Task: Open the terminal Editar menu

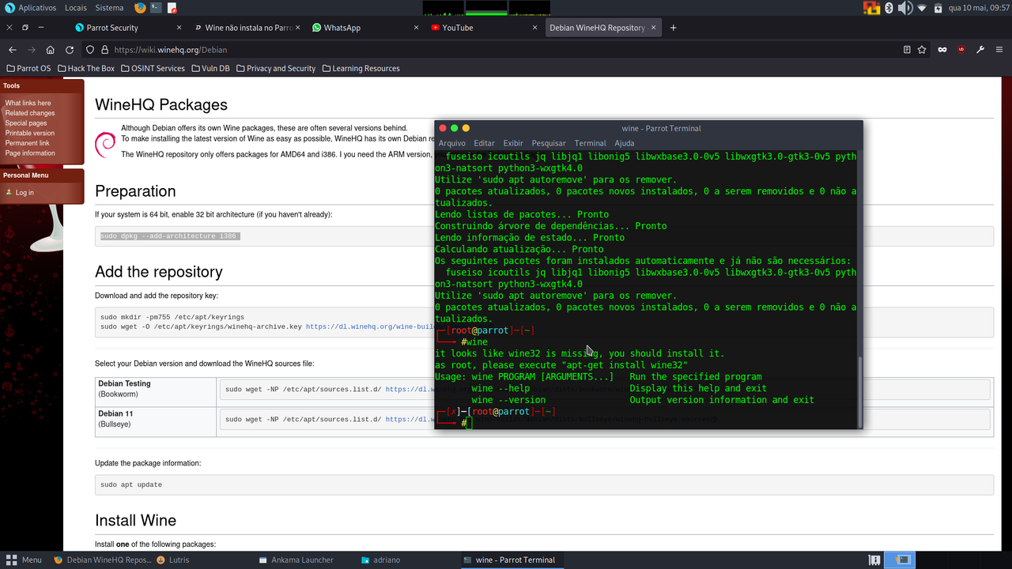Action: click(484, 143)
